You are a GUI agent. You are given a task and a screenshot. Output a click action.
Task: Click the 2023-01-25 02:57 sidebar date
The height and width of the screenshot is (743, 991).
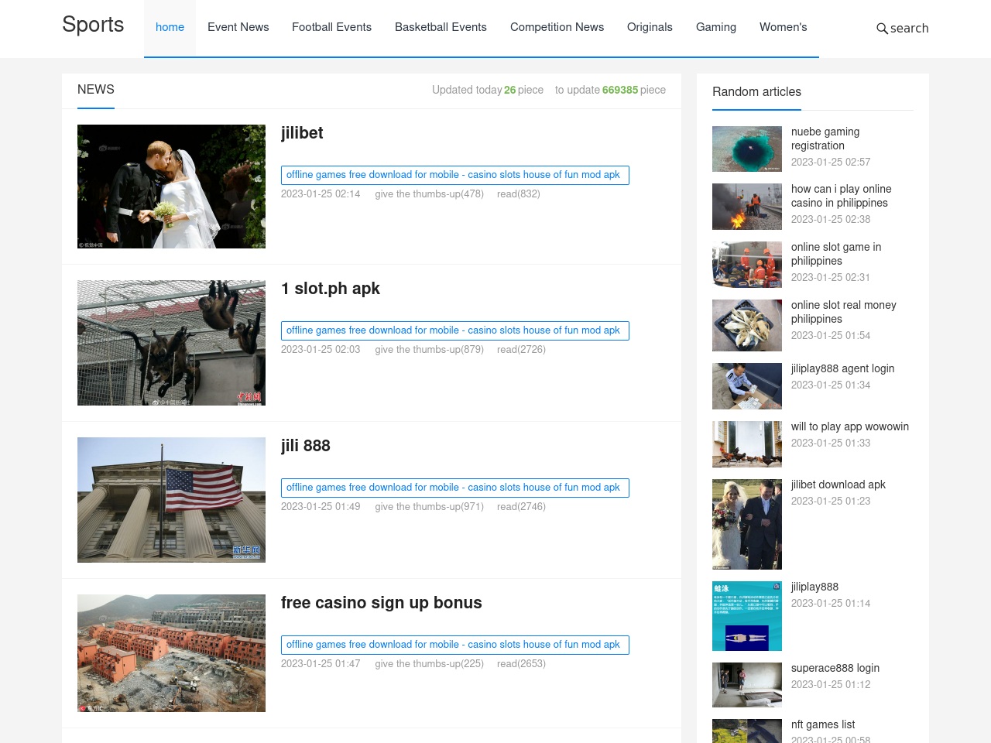[831, 162]
